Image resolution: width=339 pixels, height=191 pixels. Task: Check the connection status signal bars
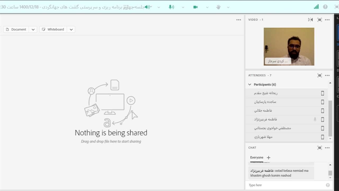pos(316,7)
